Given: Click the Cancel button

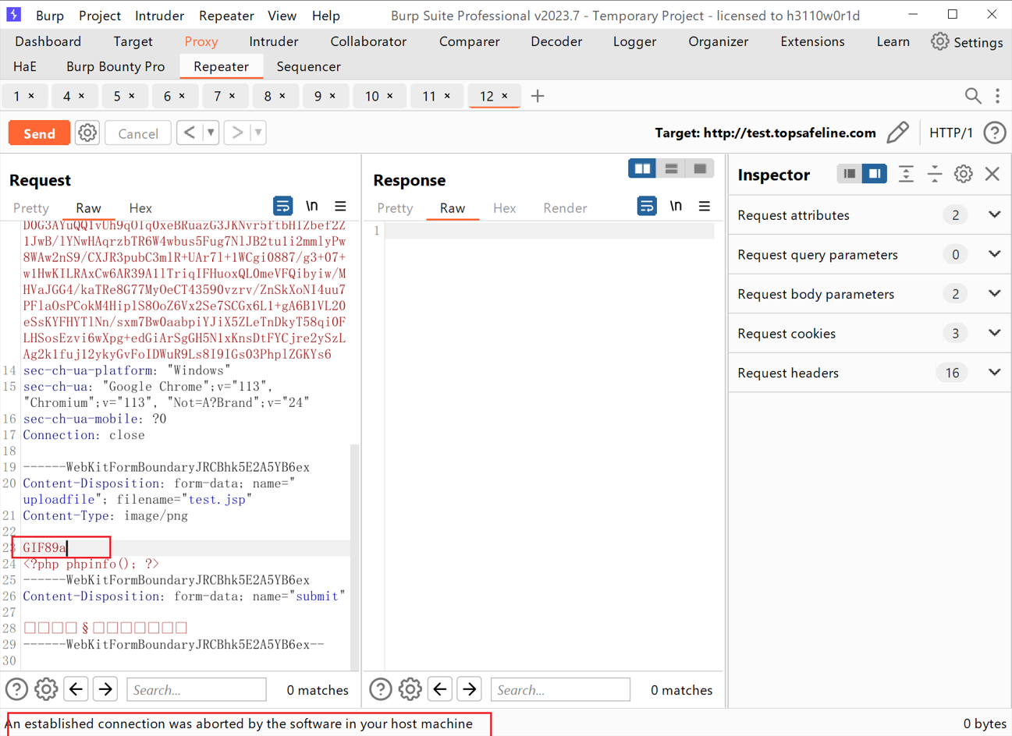Looking at the screenshot, I should tap(138, 133).
